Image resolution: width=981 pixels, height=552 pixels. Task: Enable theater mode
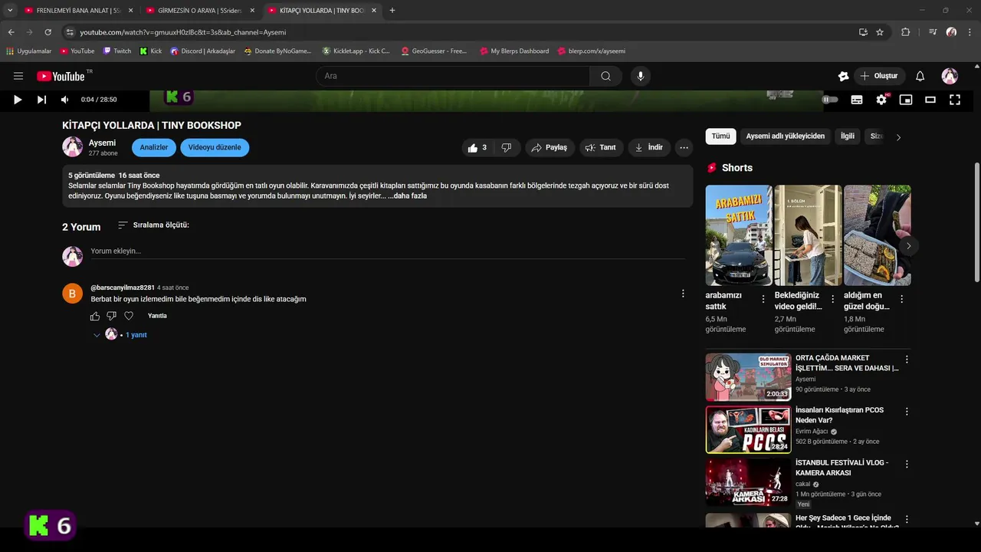(930, 100)
